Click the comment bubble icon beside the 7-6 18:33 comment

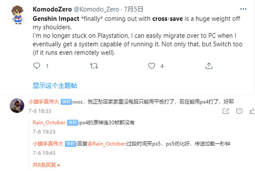click(239, 111)
